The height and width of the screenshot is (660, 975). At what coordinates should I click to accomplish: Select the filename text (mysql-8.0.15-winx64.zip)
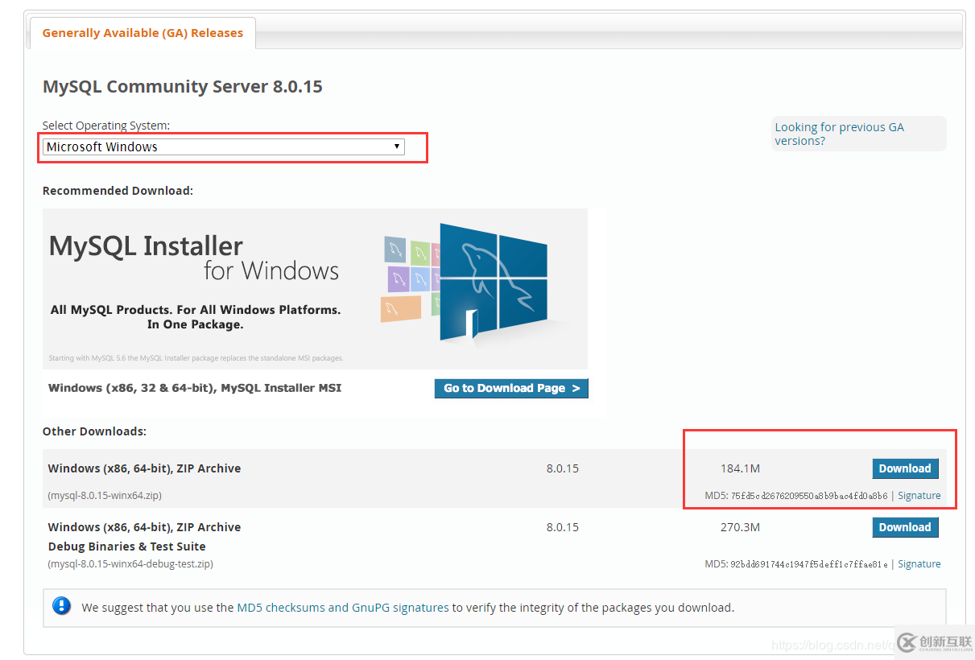pyautogui.click(x=105, y=496)
